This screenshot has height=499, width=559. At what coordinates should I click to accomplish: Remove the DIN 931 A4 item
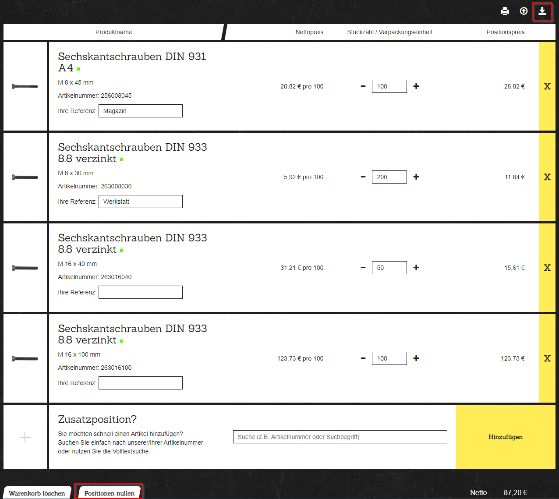(x=547, y=86)
